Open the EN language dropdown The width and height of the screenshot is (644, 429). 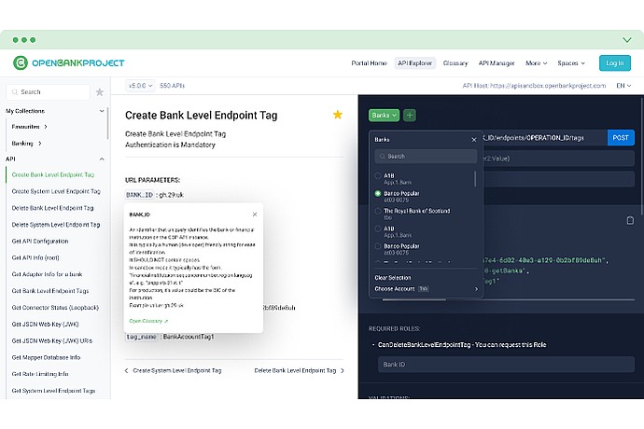623,86
